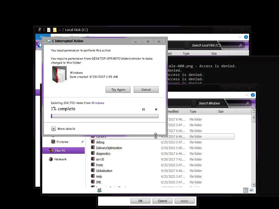
Task: Click the Interrupted Action title bar icon
Action: [x=48, y=41]
